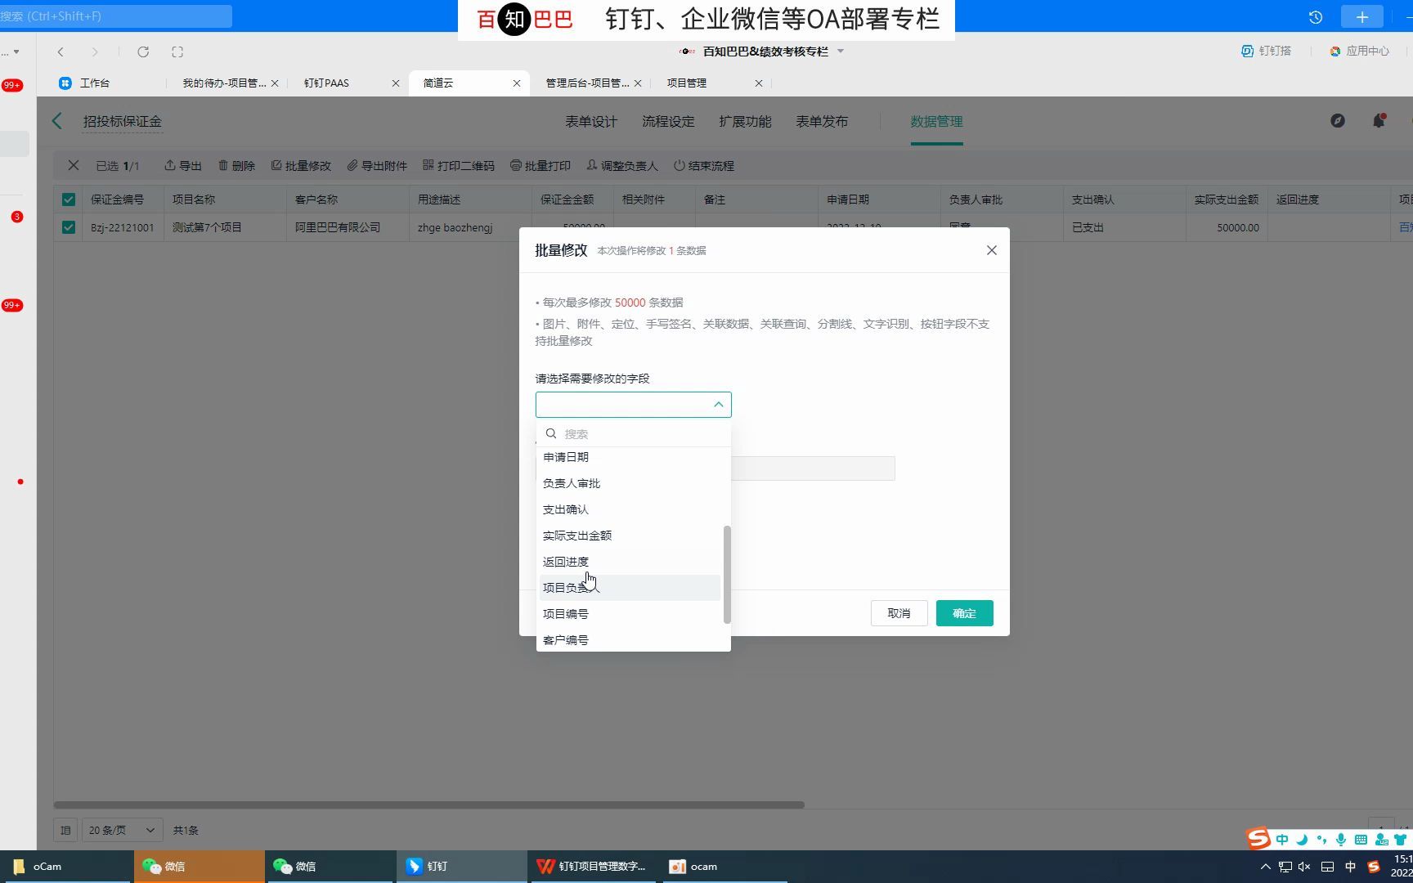Click the 客户名称 column header

(348, 199)
